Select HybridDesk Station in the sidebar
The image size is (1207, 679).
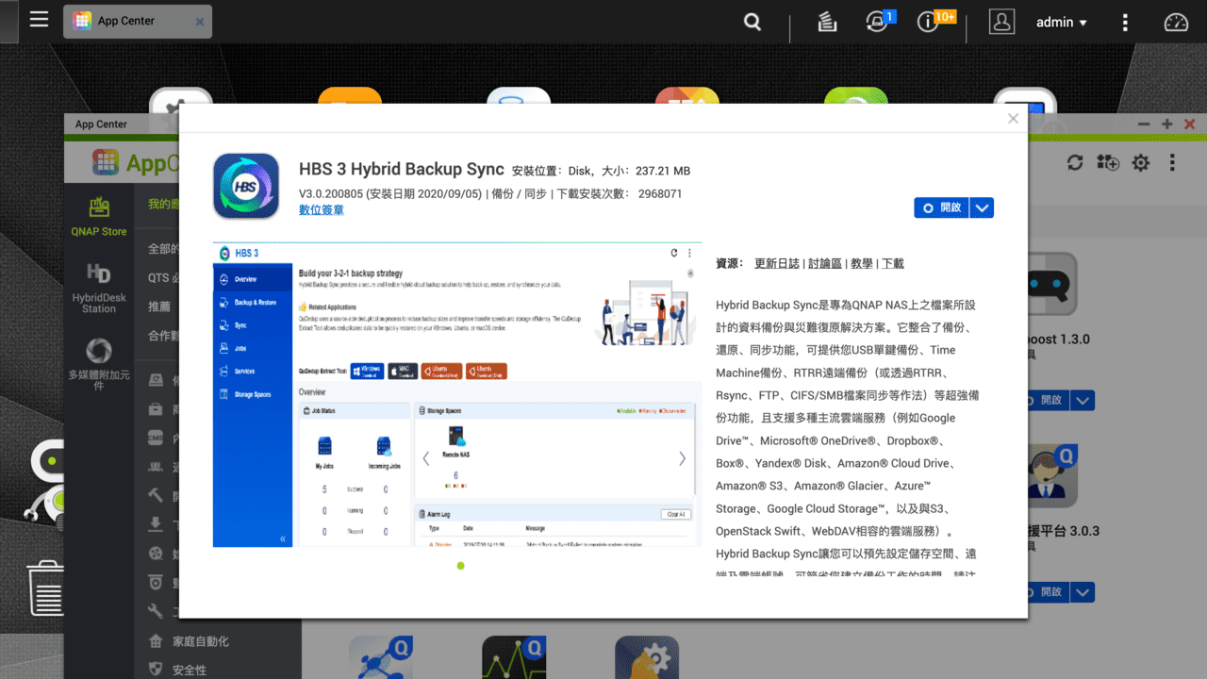pyautogui.click(x=97, y=283)
